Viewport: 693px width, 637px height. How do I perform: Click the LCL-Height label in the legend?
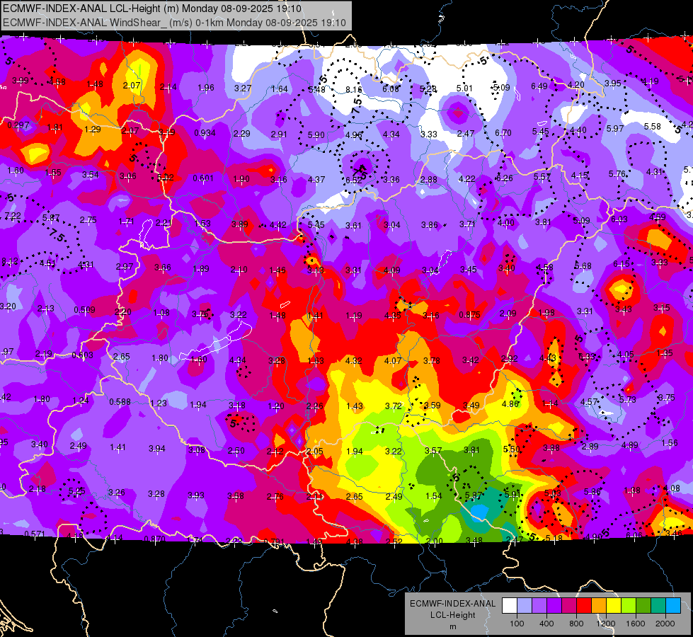coord(452,615)
